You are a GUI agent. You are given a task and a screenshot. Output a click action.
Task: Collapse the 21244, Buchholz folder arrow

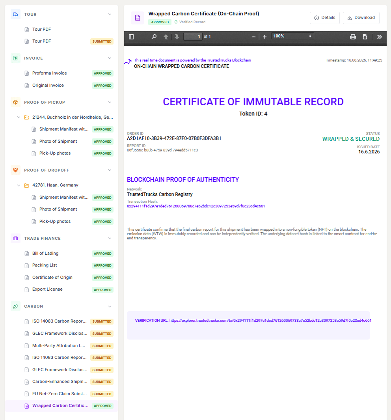(19, 117)
